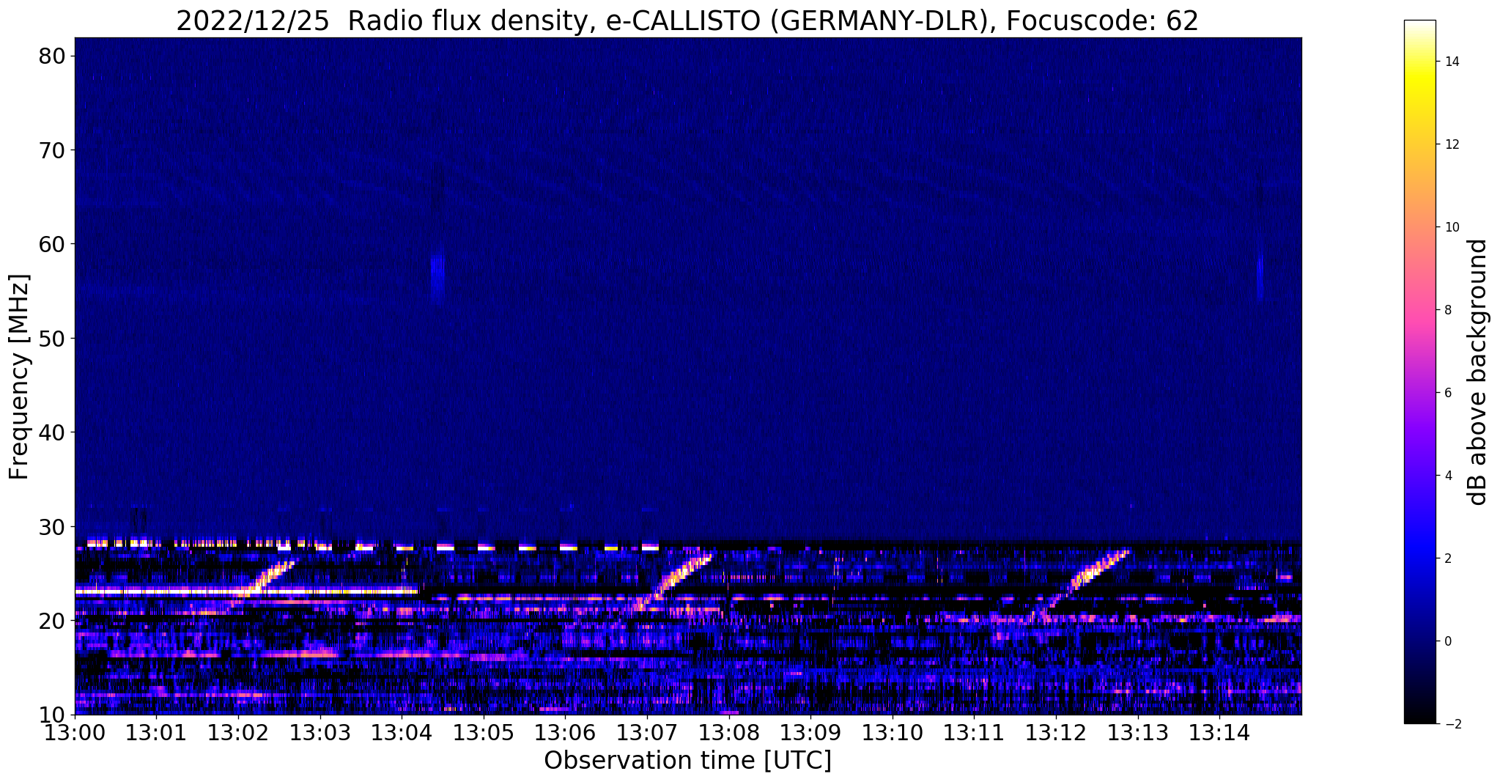Click the colorbar tick label 2
1500x782 pixels.
click(x=1447, y=558)
